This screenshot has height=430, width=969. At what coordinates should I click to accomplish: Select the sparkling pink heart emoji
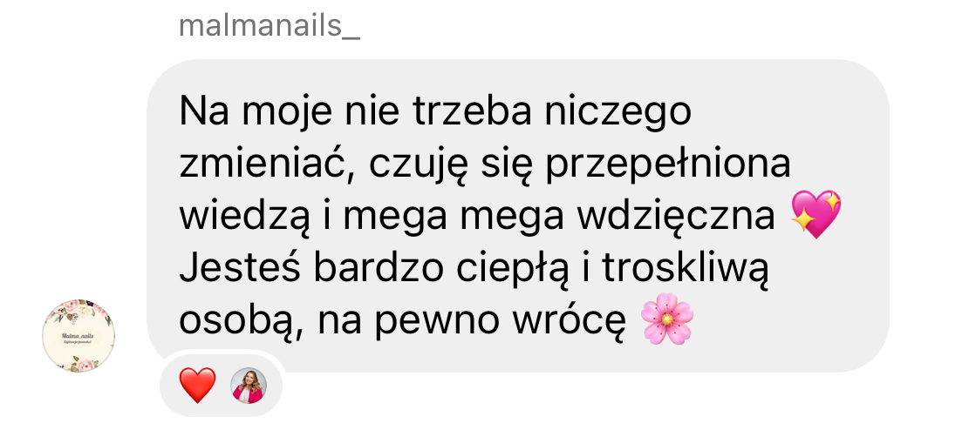pyautogui.click(x=816, y=214)
